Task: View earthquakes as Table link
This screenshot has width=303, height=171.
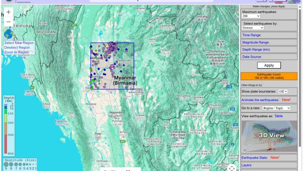Action: pos(279,116)
